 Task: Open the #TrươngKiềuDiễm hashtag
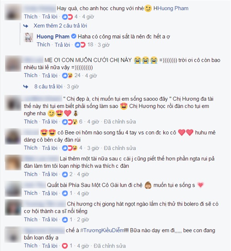tap(102, 230)
